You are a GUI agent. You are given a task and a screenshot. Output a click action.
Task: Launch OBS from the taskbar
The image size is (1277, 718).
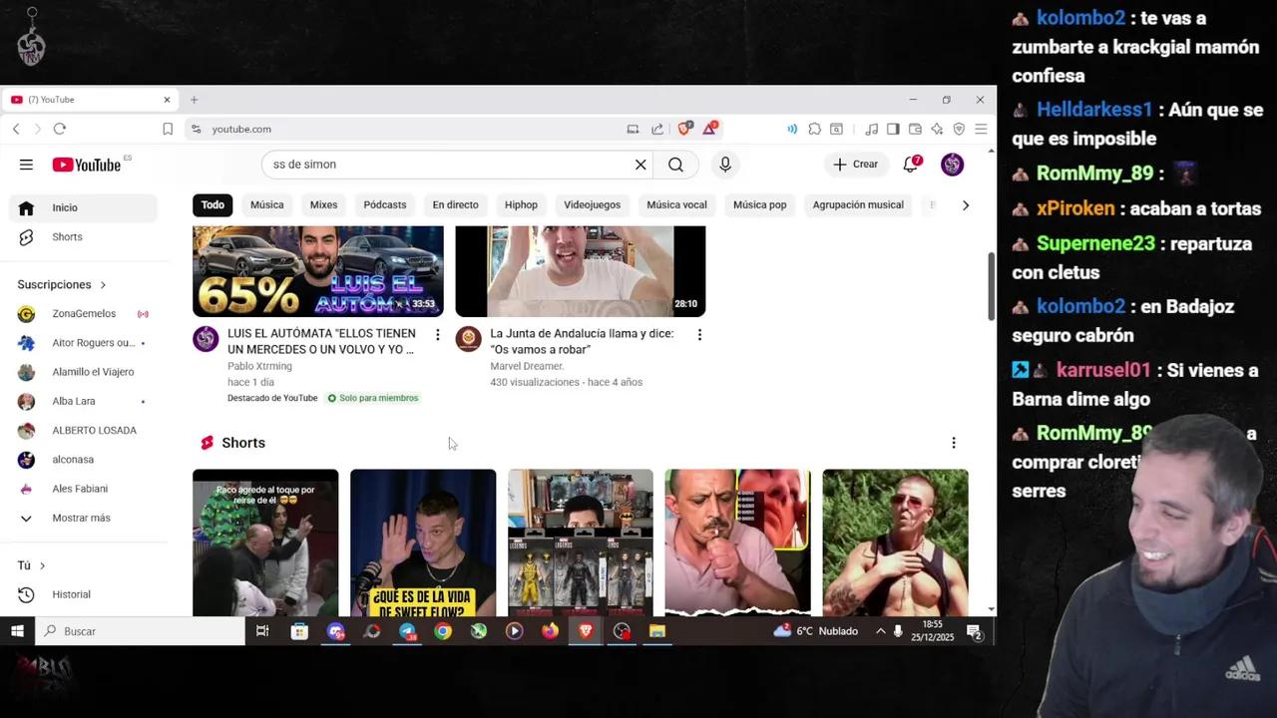click(x=622, y=631)
